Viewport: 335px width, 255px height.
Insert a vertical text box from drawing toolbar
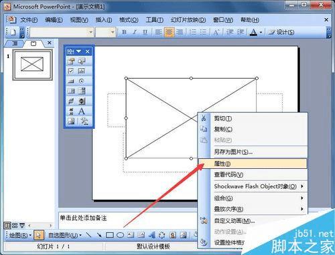(x=141, y=235)
